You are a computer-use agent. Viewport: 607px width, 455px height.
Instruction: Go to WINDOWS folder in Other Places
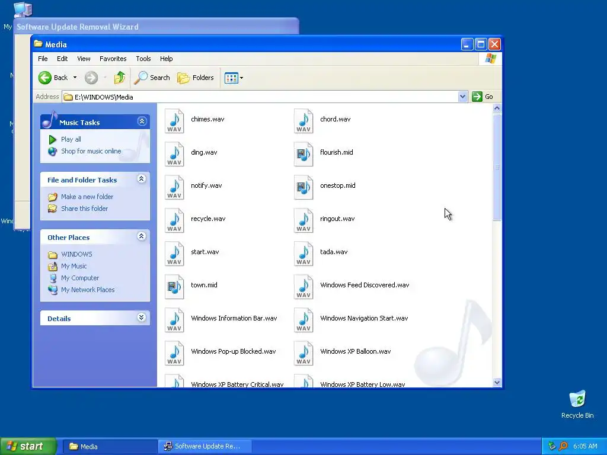coord(76,255)
